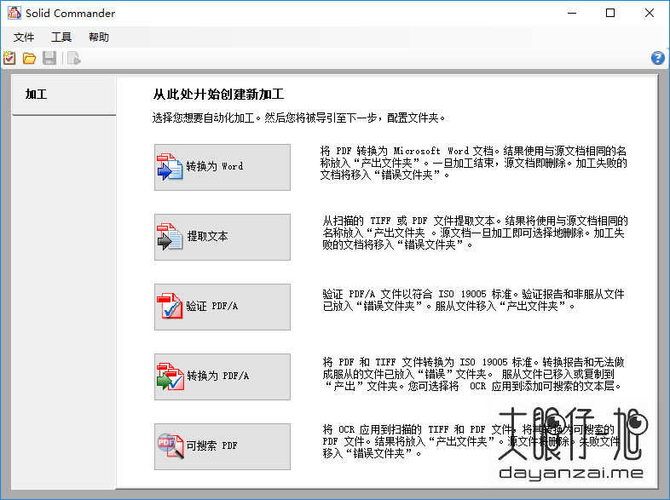Select the 加工 sidebar tab
670x500 pixels.
point(64,95)
